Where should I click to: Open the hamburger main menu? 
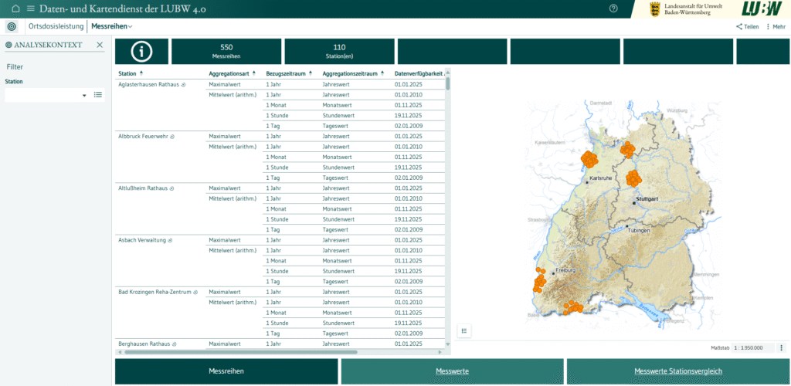pyautogui.click(x=31, y=8)
